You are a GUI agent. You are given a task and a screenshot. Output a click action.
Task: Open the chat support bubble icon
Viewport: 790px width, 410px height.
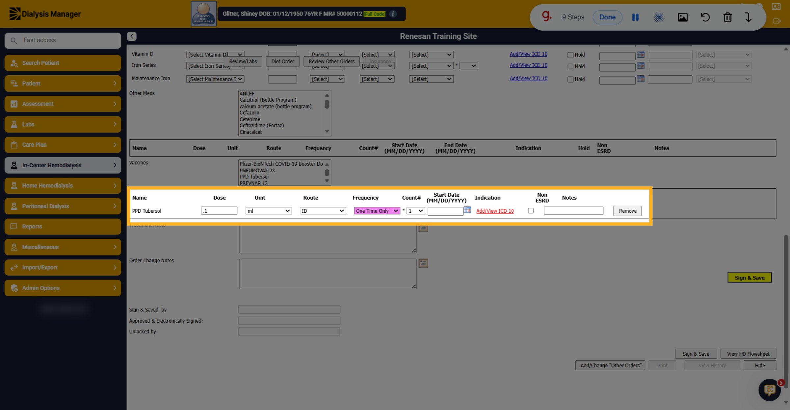point(770,390)
